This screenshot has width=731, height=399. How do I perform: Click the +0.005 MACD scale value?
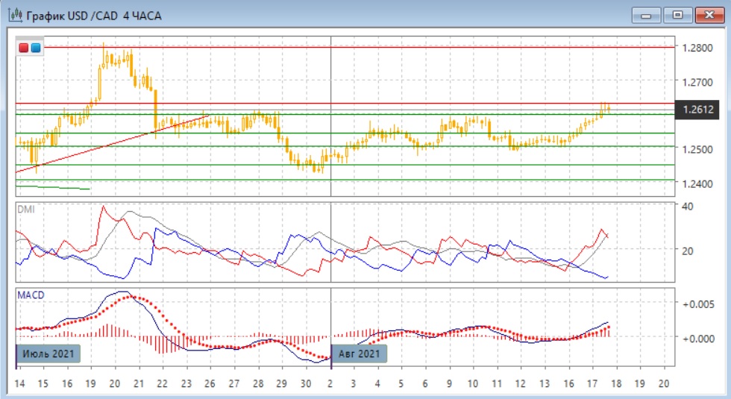coord(697,304)
